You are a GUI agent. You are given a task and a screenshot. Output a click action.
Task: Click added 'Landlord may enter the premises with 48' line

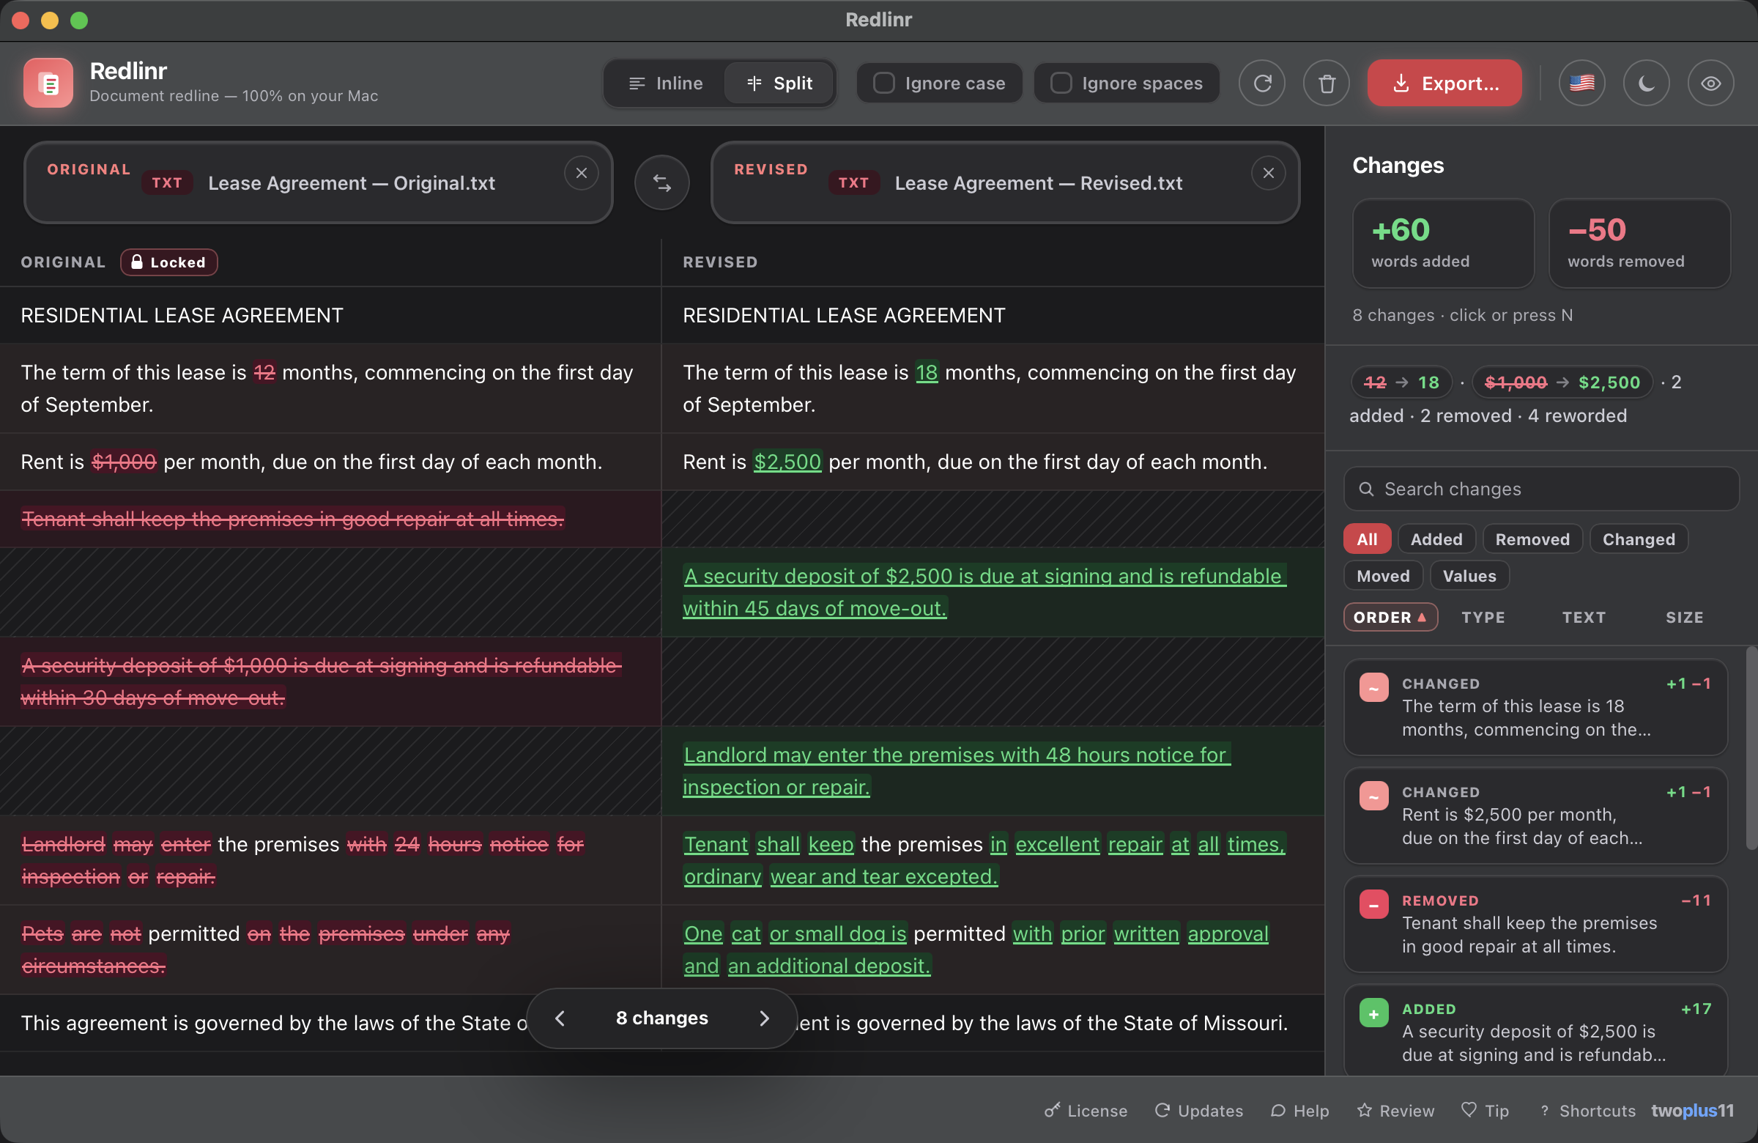click(x=957, y=771)
